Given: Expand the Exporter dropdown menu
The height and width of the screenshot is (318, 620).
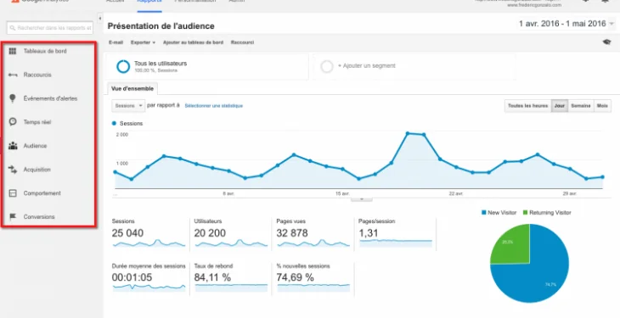Looking at the screenshot, I should click(x=143, y=42).
